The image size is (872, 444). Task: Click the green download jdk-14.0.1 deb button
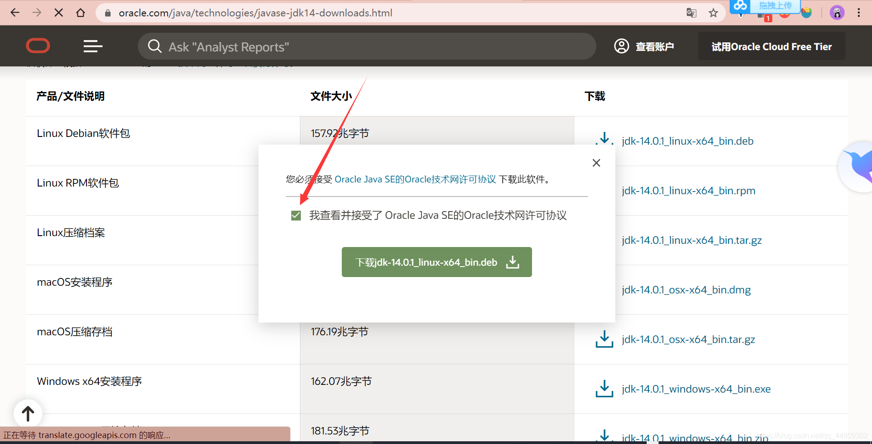coord(437,262)
